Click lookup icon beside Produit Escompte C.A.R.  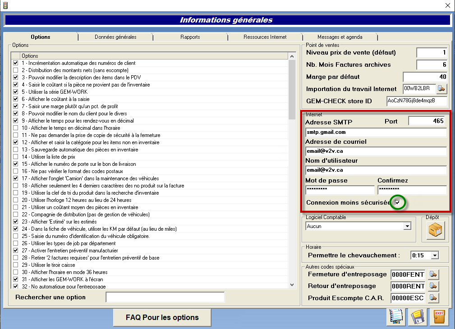(433, 297)
